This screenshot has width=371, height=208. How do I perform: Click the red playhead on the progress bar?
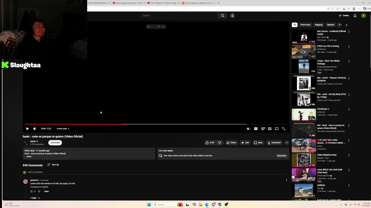click(x=124, y=124)
